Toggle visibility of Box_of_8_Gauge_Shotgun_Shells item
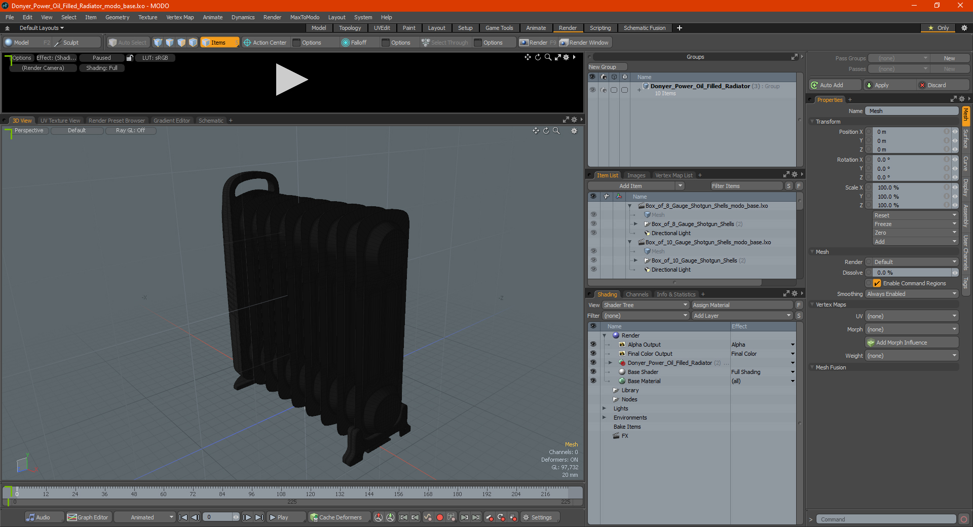The image size is (973, 527). [593, 224]
